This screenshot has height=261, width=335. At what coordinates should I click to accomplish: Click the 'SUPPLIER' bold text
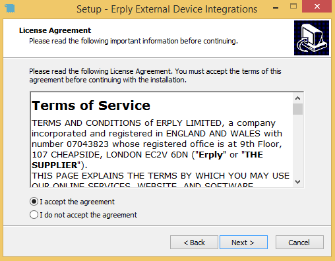55,165
